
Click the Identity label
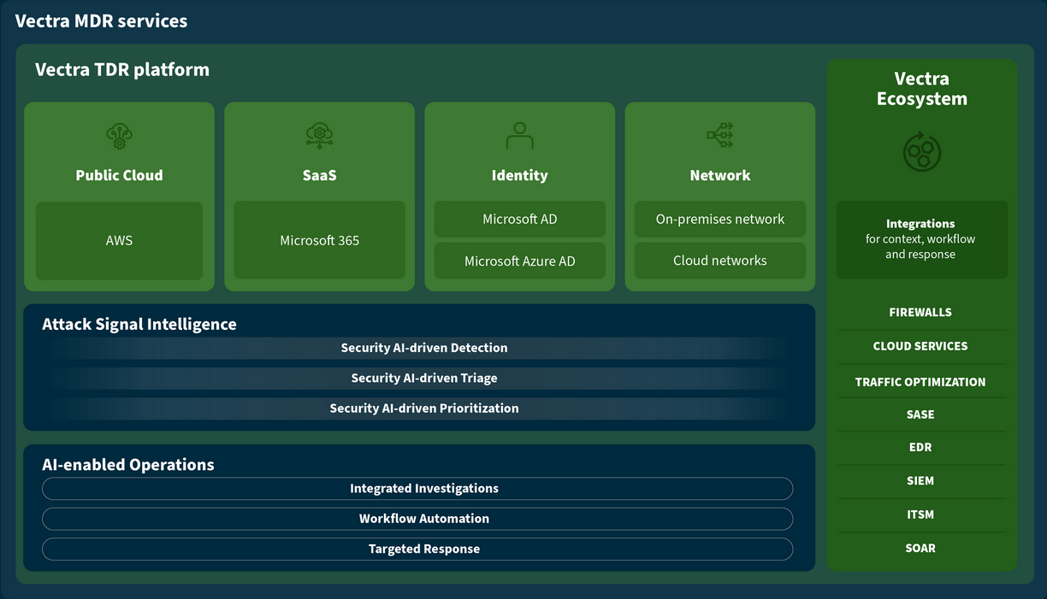[519, 175]
